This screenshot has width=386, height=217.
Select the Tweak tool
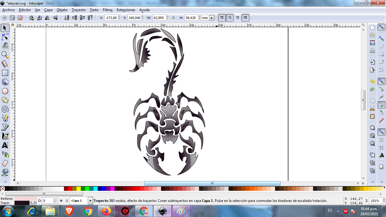[5, 46]
